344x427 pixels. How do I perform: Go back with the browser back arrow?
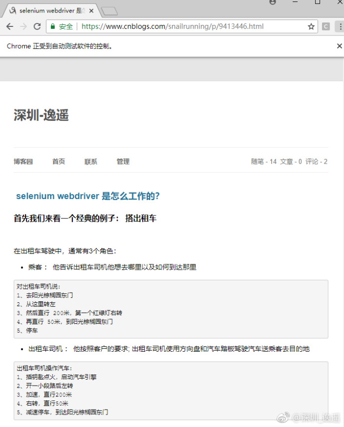pos(10,26)
